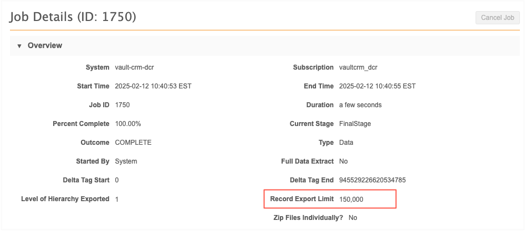Click the Overview section header title
The image size is (526, 231).
45,45
